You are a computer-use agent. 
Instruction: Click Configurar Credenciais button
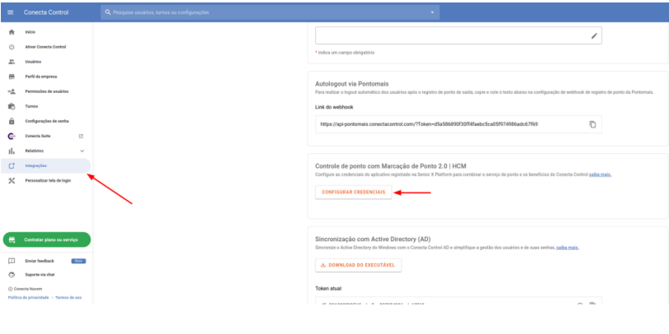(x=353, y=191)
